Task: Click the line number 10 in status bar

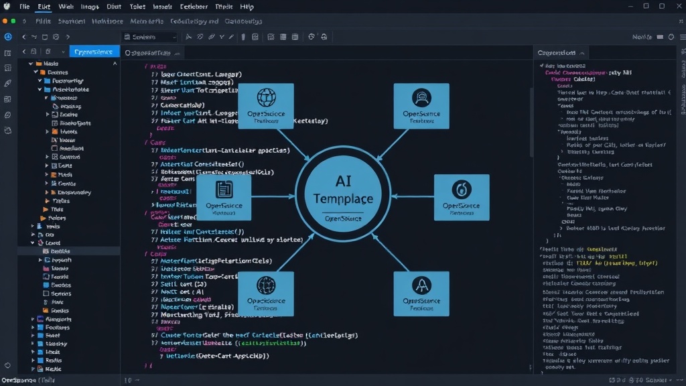Action: point(128,381)
